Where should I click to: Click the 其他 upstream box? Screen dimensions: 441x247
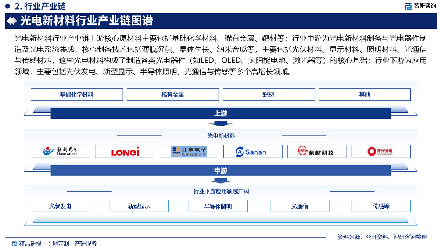365,95
